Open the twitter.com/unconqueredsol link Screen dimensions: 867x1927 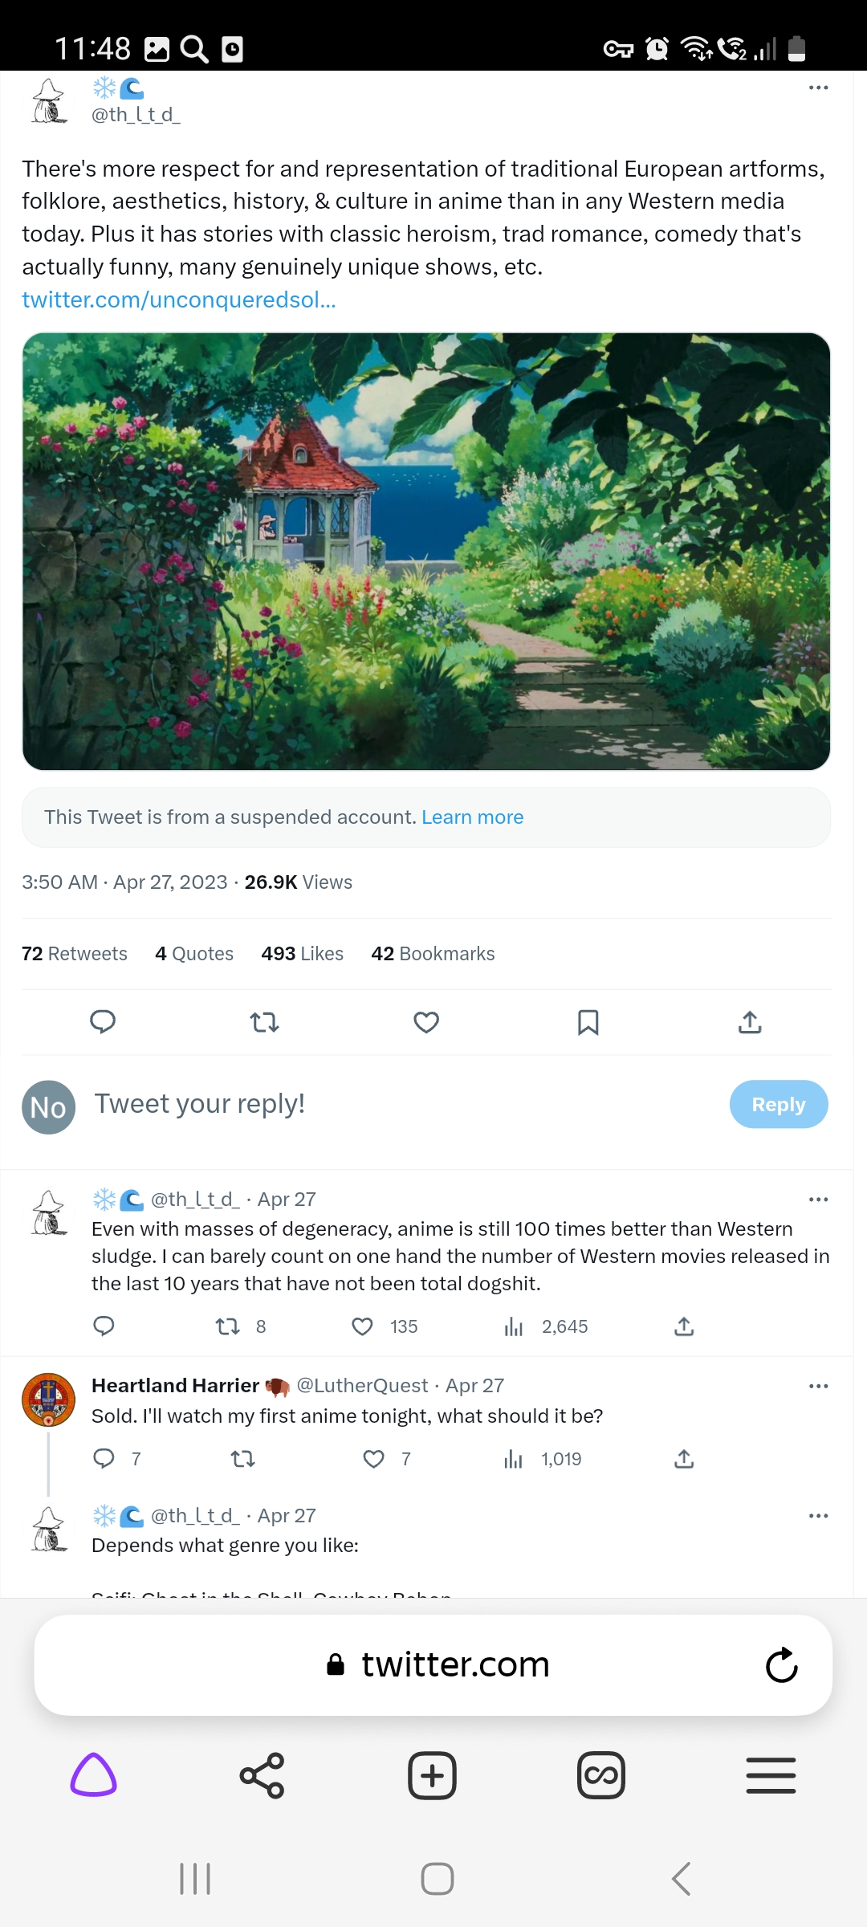[x=179, y=299]
